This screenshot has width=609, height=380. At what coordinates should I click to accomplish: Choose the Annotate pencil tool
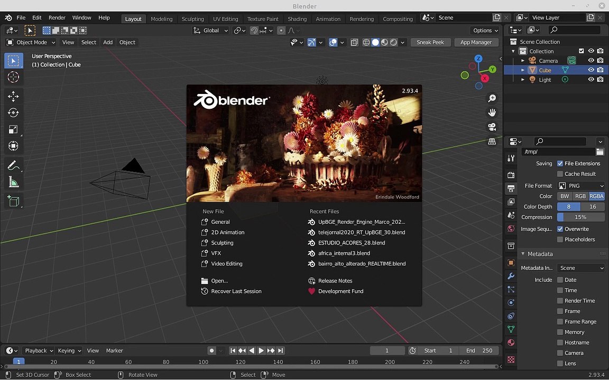13,166
